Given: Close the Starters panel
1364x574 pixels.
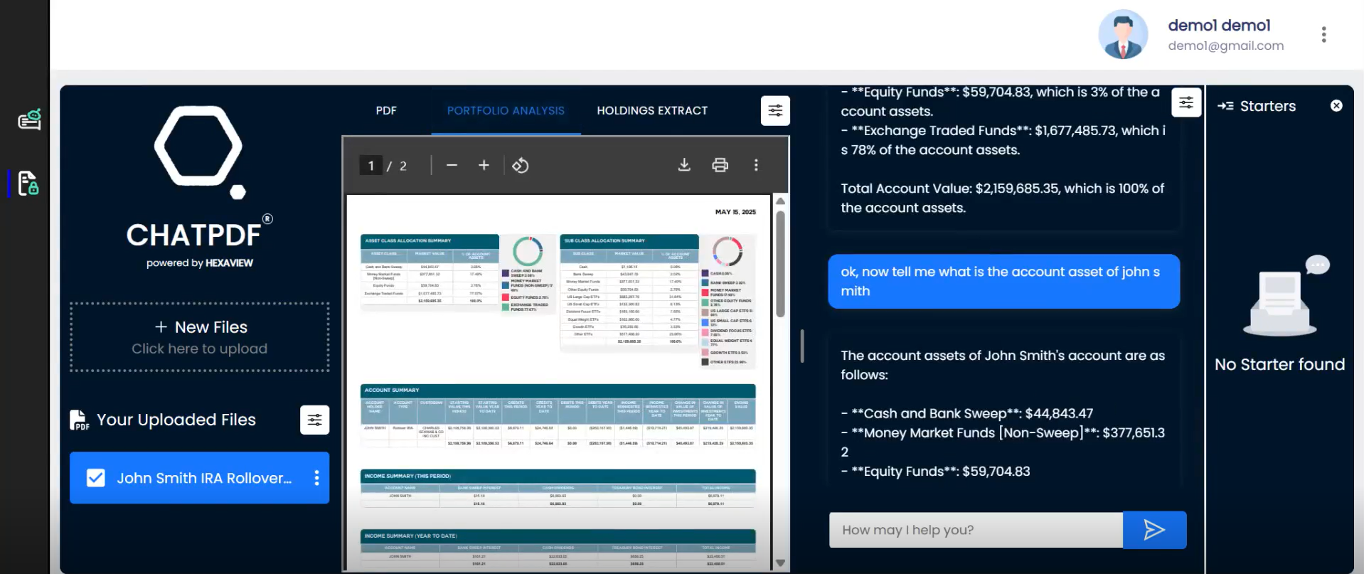Looking at the screenshot, I should click(1336, 106).
